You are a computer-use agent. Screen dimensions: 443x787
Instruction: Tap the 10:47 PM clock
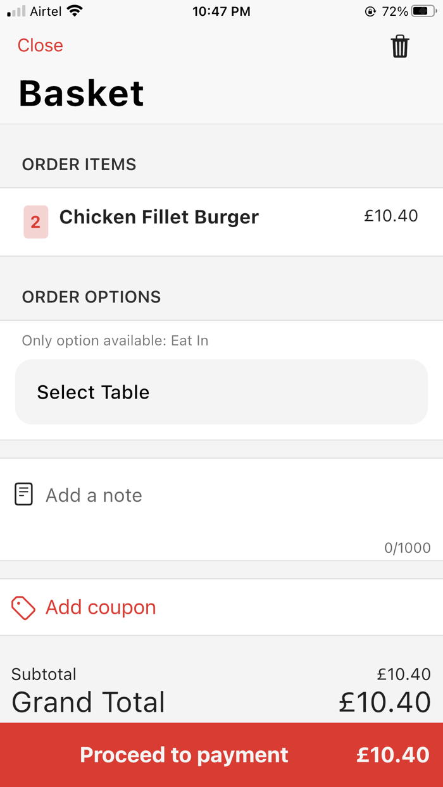(x=221, y=11)
